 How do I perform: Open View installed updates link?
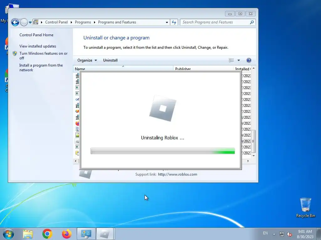(38, 46)
